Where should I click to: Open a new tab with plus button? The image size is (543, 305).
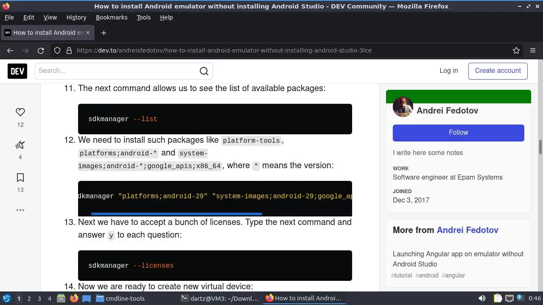[x=104, y=33]
